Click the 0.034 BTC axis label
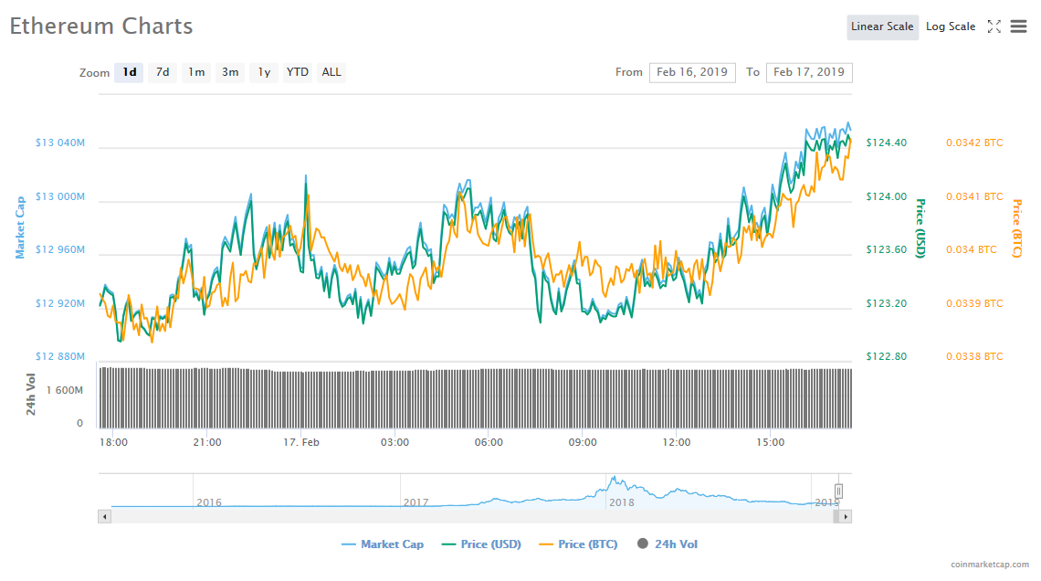Screen dimensions: 1041x581 972,249
